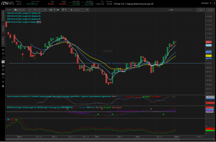Open the chart grid layout dropdown
The height and width of the screenshot is (142, 216).
coord(64,10)
